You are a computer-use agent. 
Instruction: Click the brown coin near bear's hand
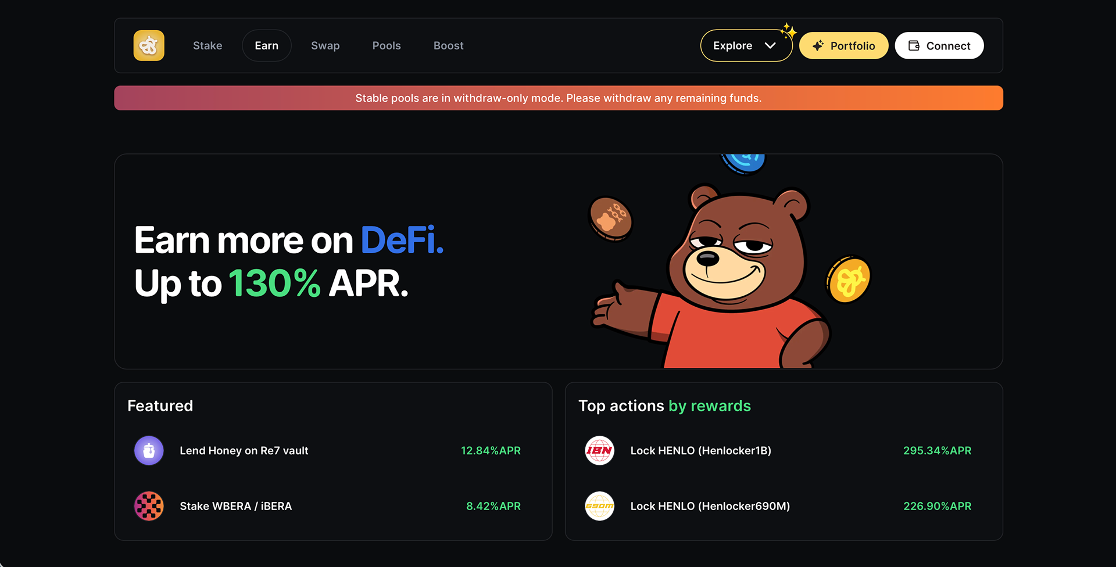[610, 218]
